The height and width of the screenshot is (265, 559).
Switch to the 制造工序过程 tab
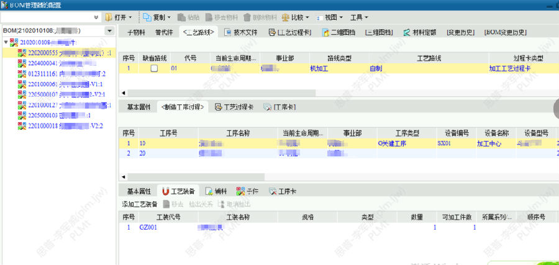point(183,107)
